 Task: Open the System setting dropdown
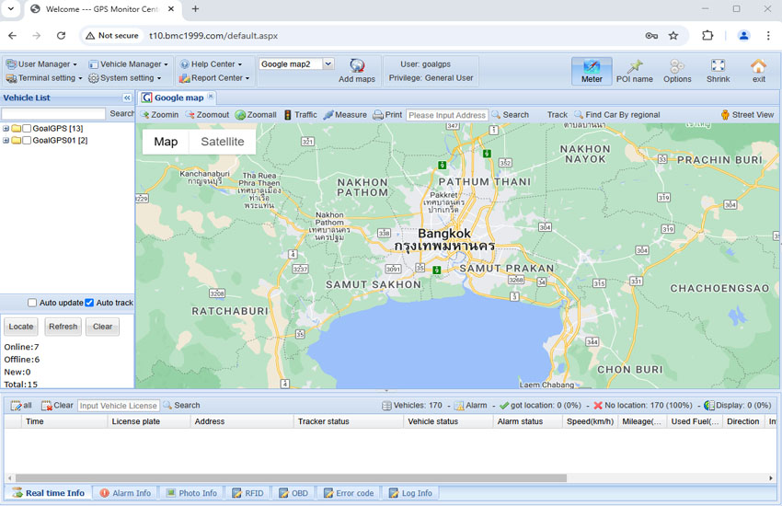pos(125,78)
